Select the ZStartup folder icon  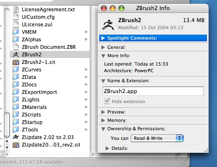click(x=16, y=122)
